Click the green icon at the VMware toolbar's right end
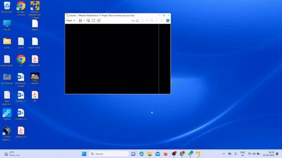The height and width of the screenshot is (158, 282). pyautogui.click(x=167, y=21)
